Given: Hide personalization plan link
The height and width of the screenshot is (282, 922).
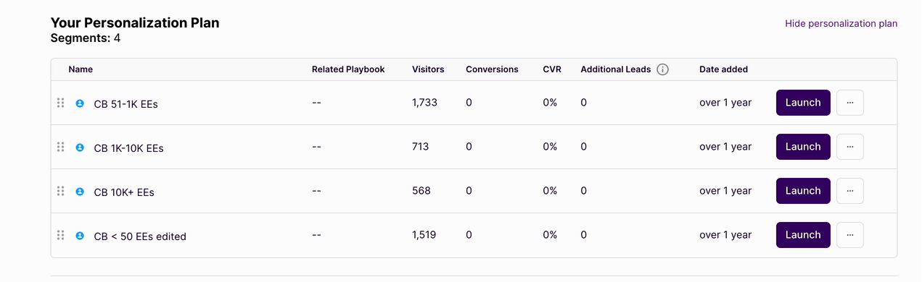Looking at the screenshot, I should 841,24.
